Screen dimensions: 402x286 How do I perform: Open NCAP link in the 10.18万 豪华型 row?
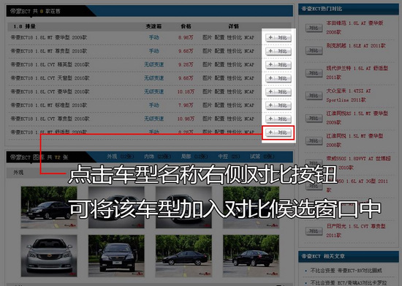249,91
